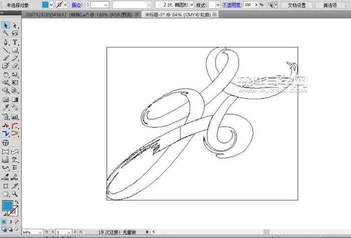Screen dimensions: 351x238
Task: Select the Pen tool
Action: (x=6, y=42)
